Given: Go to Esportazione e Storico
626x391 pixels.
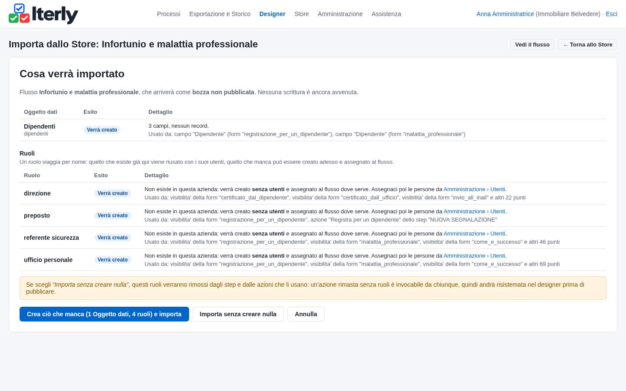Looking at the screenshot, I should click(x=220, y=14).
